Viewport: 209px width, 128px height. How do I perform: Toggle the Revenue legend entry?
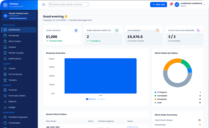coord(91,99)
